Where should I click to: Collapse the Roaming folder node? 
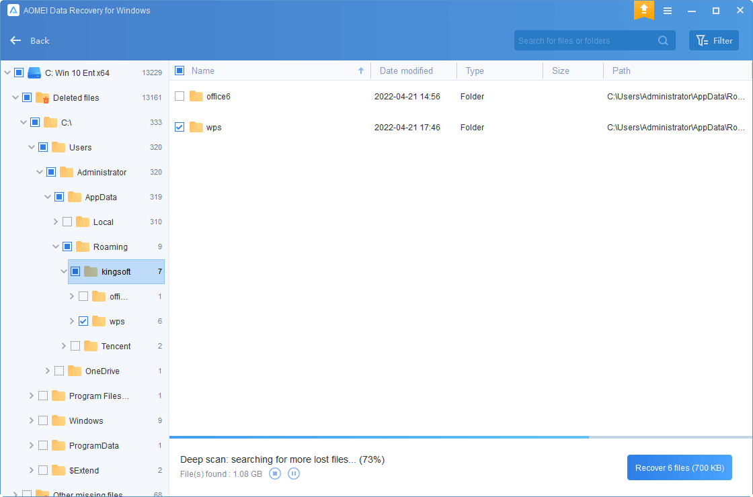(x=56, y=246)
